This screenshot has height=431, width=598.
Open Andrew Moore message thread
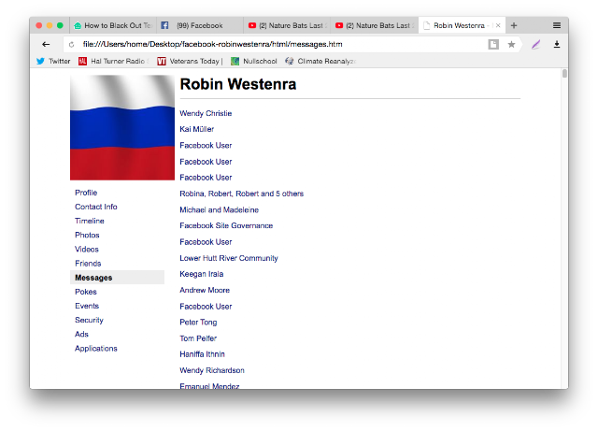tap(205, 290)
